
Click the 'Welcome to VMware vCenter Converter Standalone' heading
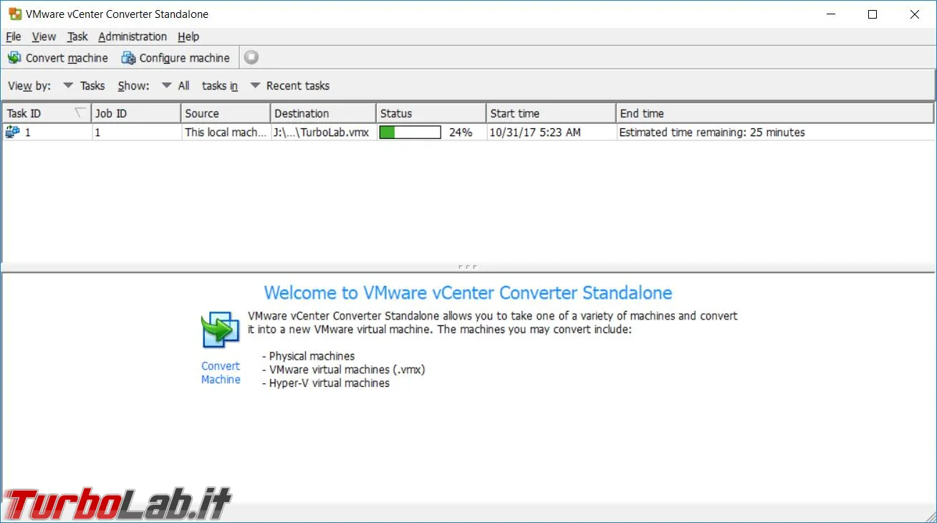pos(468,293)
